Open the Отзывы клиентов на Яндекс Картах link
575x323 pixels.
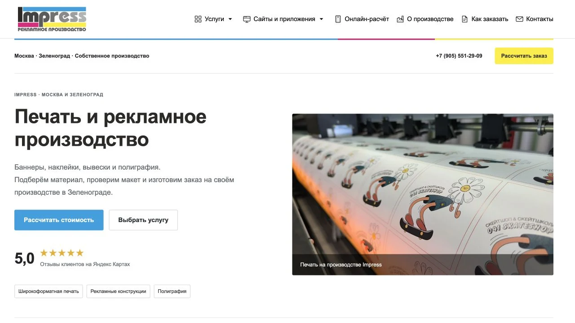pyautogui.click(x=85, y=264)
